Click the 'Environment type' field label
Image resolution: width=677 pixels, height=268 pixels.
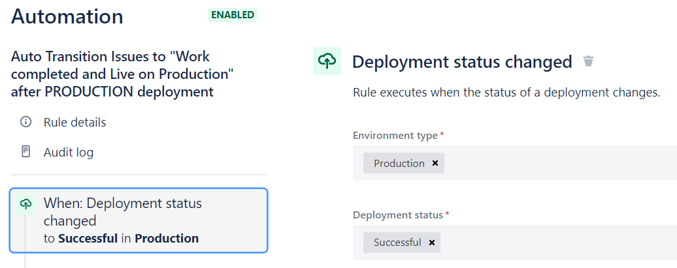click(395, 136)
